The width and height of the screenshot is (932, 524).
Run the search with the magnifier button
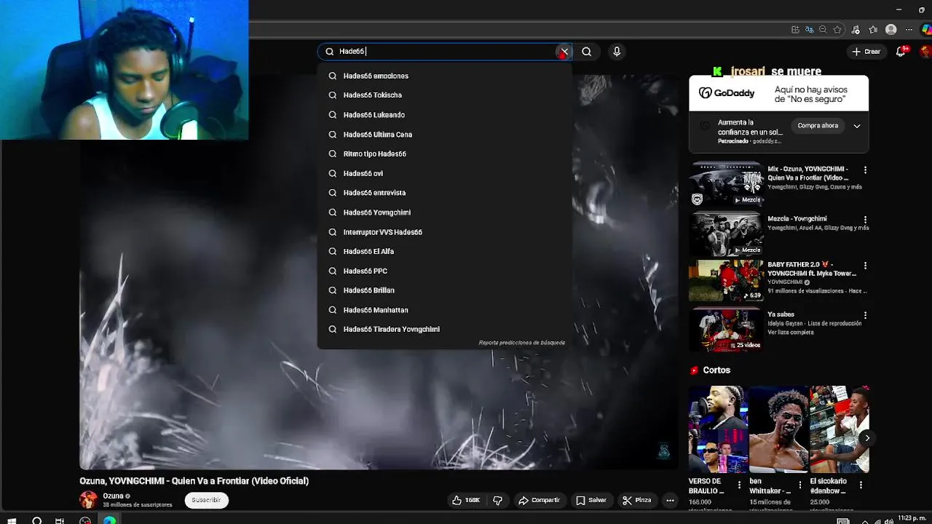(586, 52)
